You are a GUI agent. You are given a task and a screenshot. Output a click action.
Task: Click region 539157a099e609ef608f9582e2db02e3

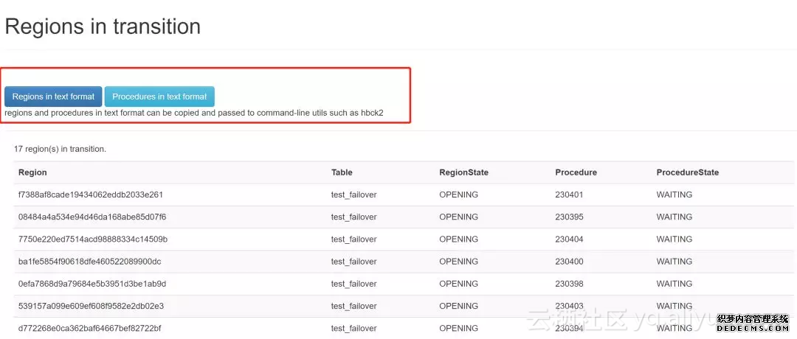point(91,306)
